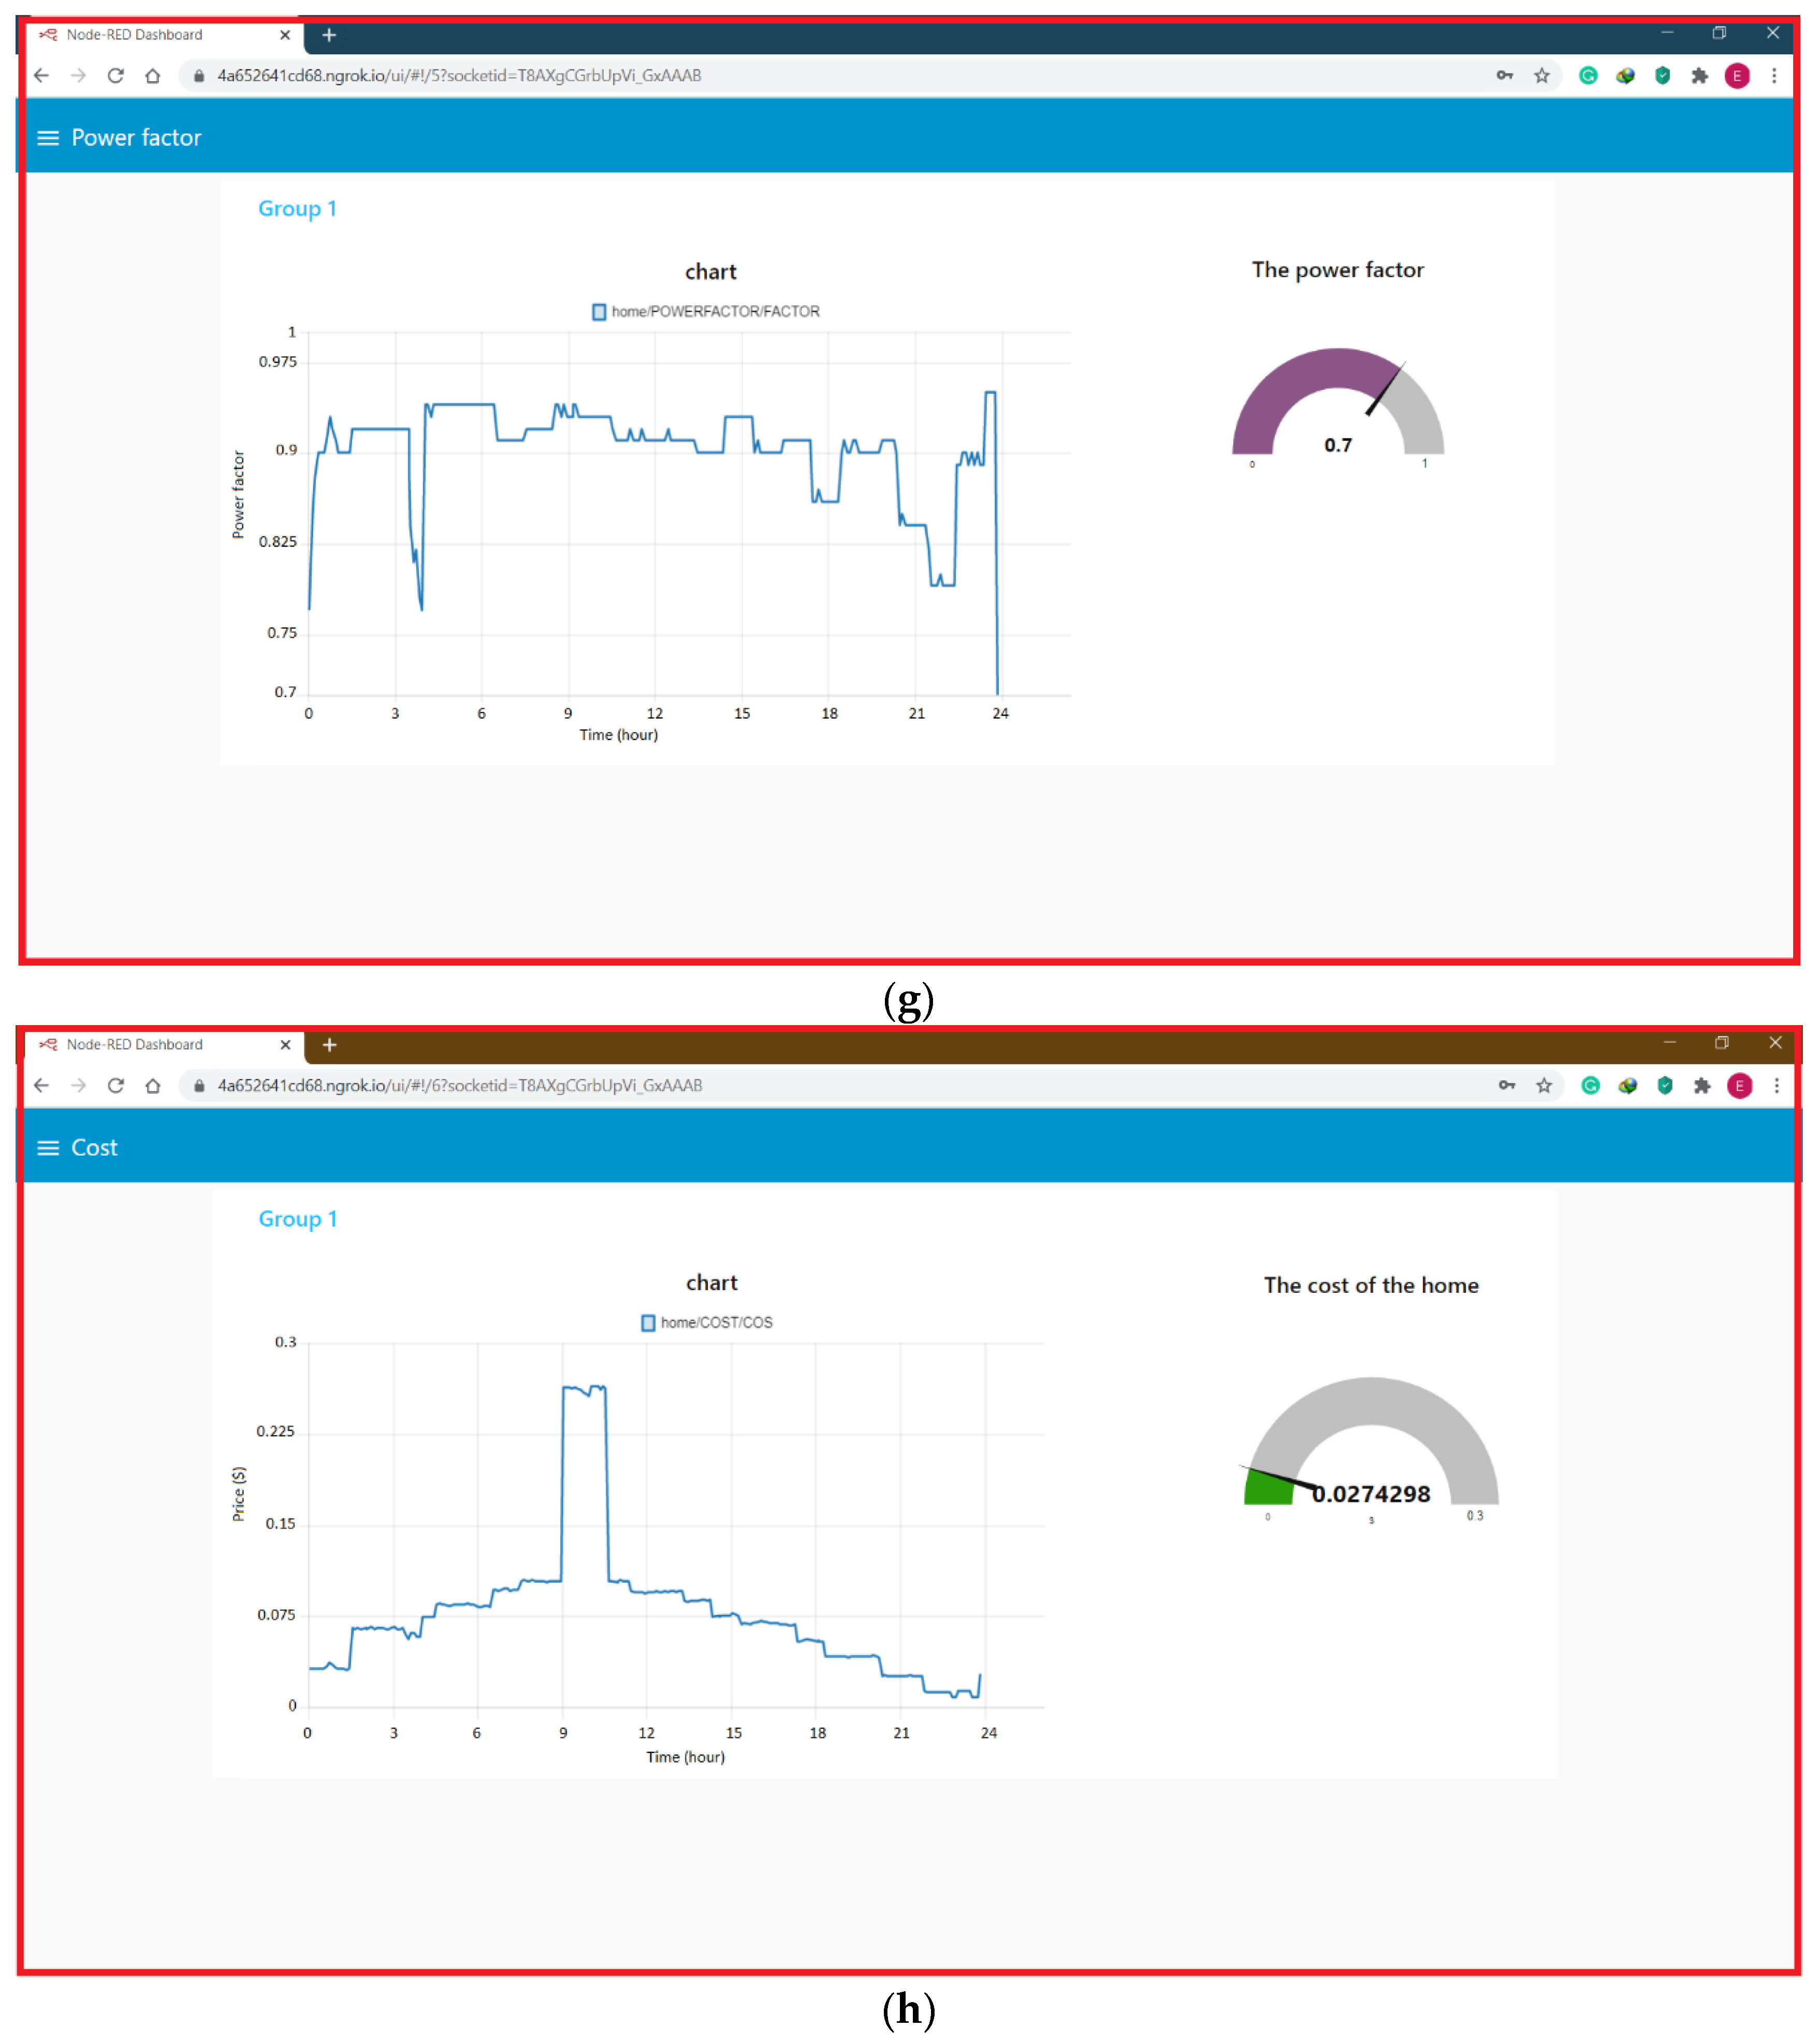
Task: Click the home button in Cost window
Action: pyautogui.click(x=153, y=1086)
